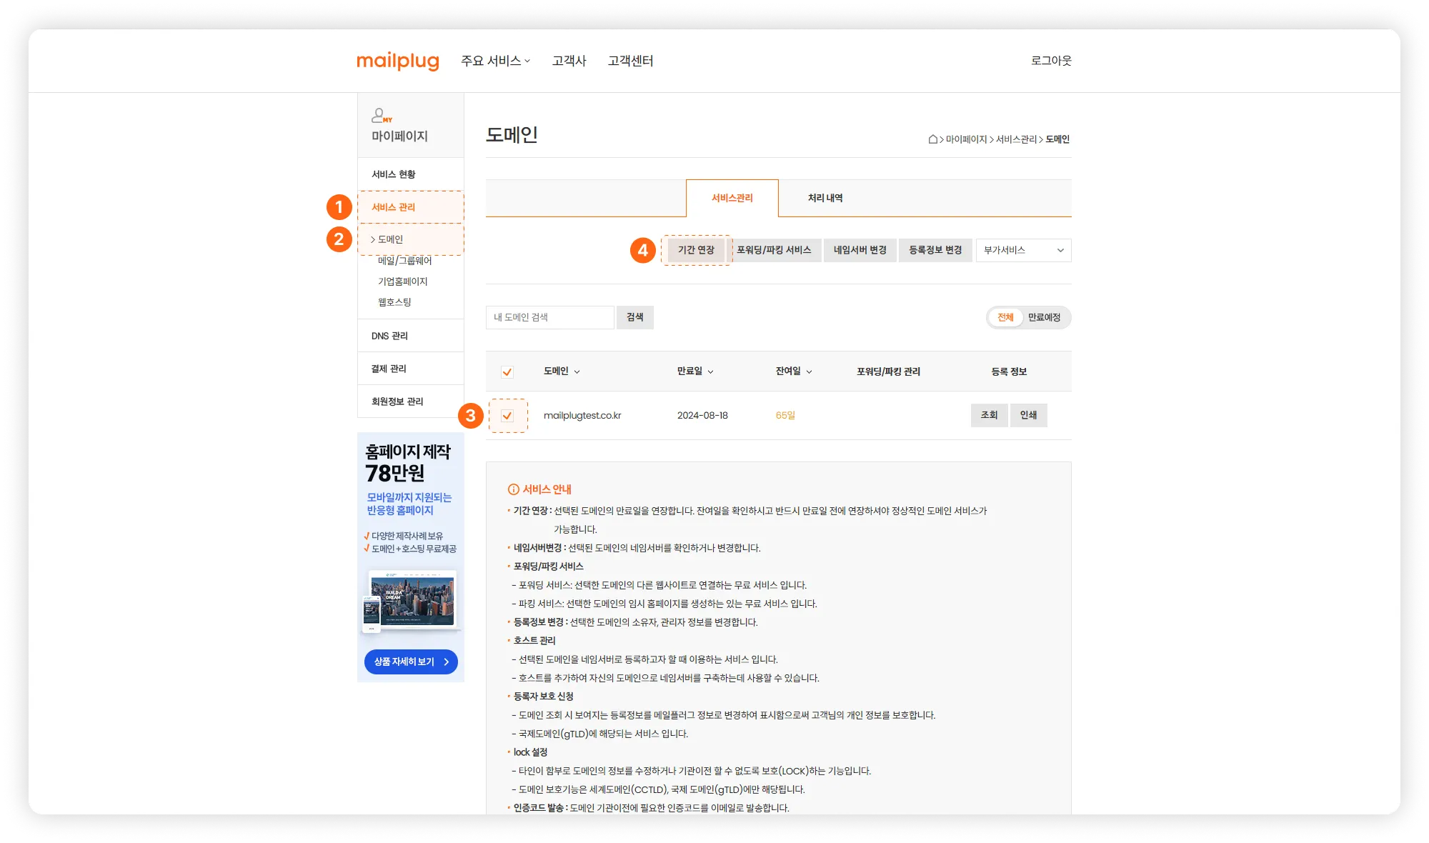This screenshot has width=1429, height=843.
Task: Expand 주요 서비스 menu
Action: 495,61
